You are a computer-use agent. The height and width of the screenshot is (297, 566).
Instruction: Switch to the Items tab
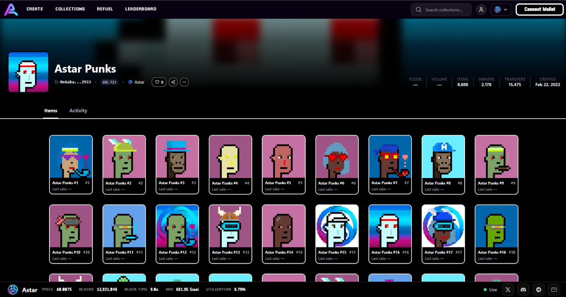pyautogui.click(x=50, y=110)
